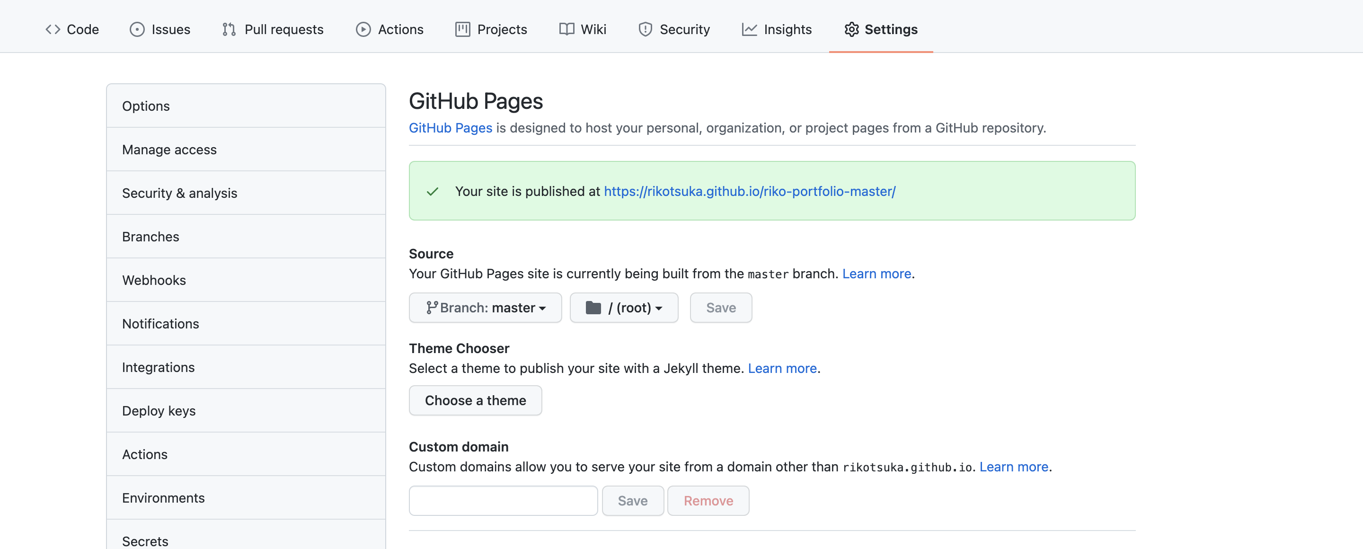Expand the / (root) folder dropdown
This screenshot has width=1363, height=549.
tap(624, 307)
